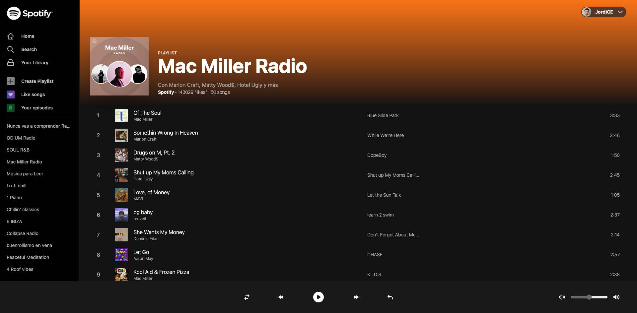Toggle repeat mode
The image size is (637, 313).
pyautogui.click(x=390, y=297)
